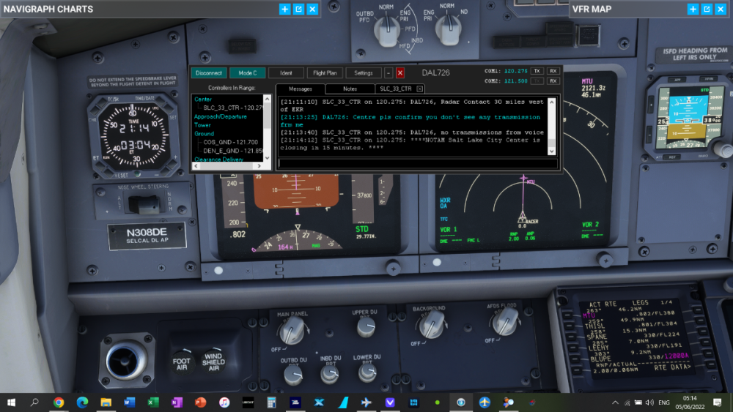The width and height of the screenshot is (733, 412).
Task: Select SLC_33_CTR in controllers list
Action: 232,108
